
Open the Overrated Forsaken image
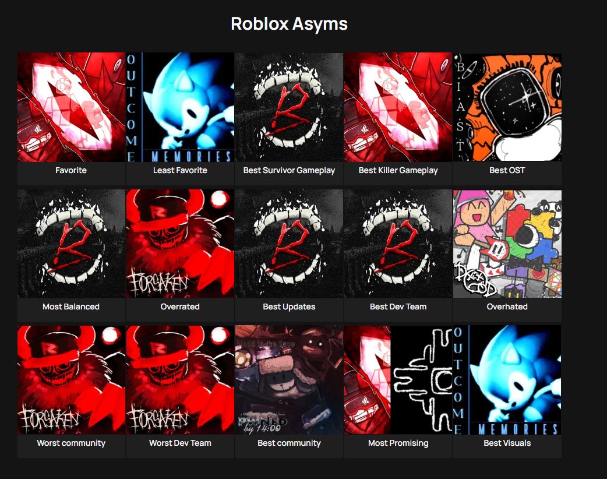coord(180,244)
